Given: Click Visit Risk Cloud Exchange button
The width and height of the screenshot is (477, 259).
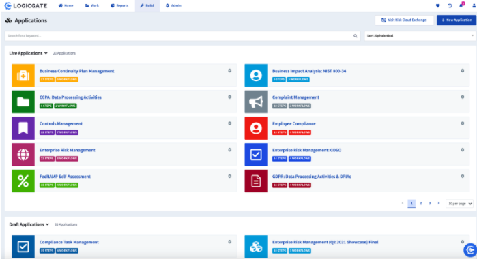Looking at the screenshot, I should coord(404,20).
